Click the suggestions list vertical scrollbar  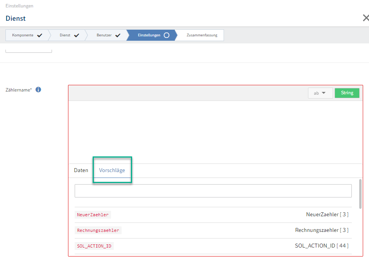pyautogui.click(x=360, y=194)
